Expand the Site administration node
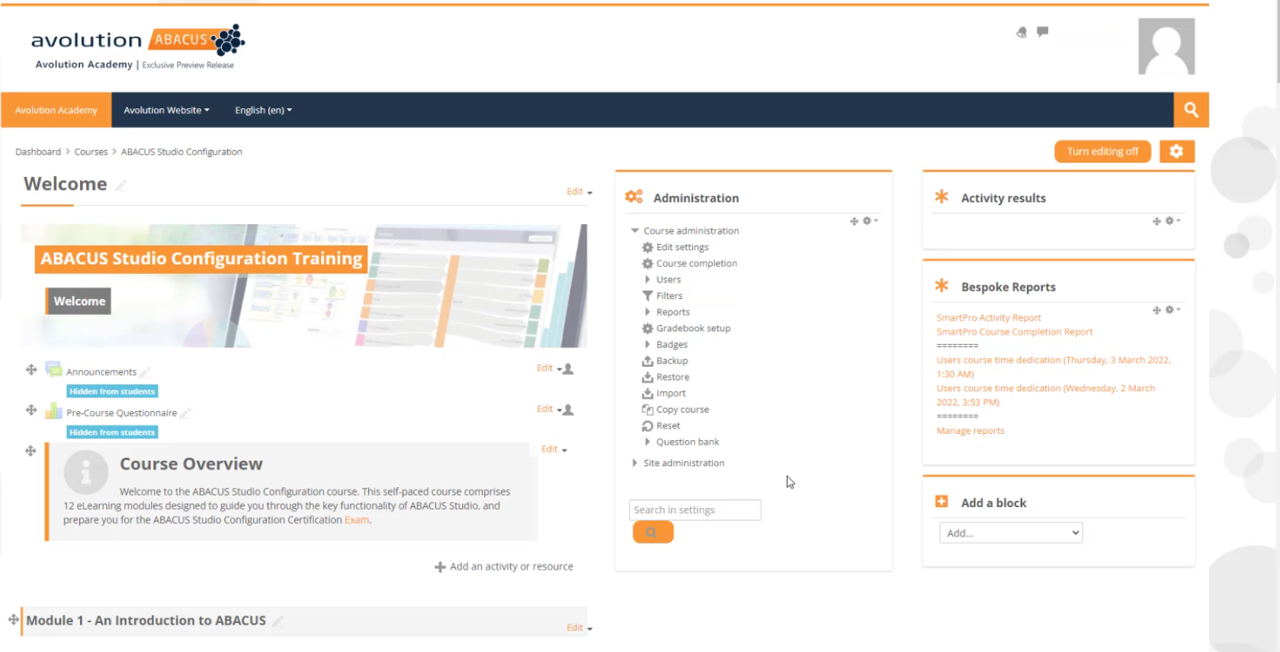1280x652 pixels. [x=634, y=463]
